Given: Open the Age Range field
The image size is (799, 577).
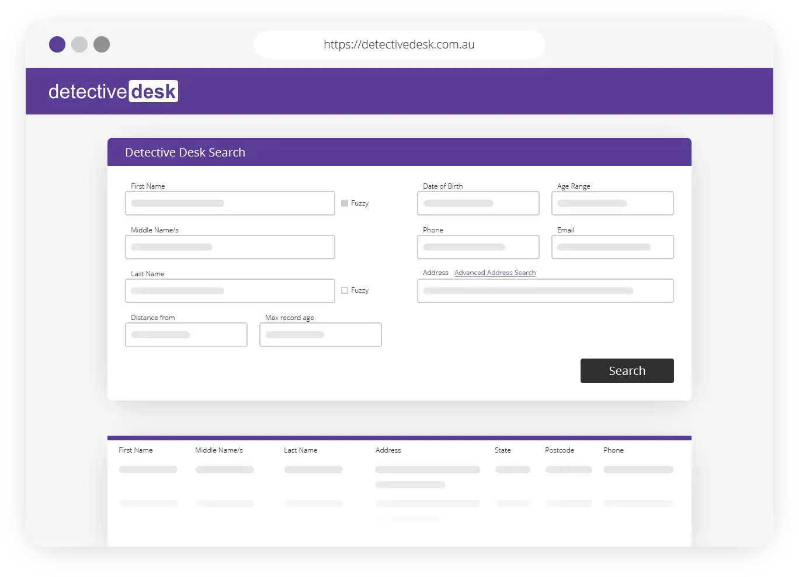Looking at the screenshot, I should coord(612,203).
